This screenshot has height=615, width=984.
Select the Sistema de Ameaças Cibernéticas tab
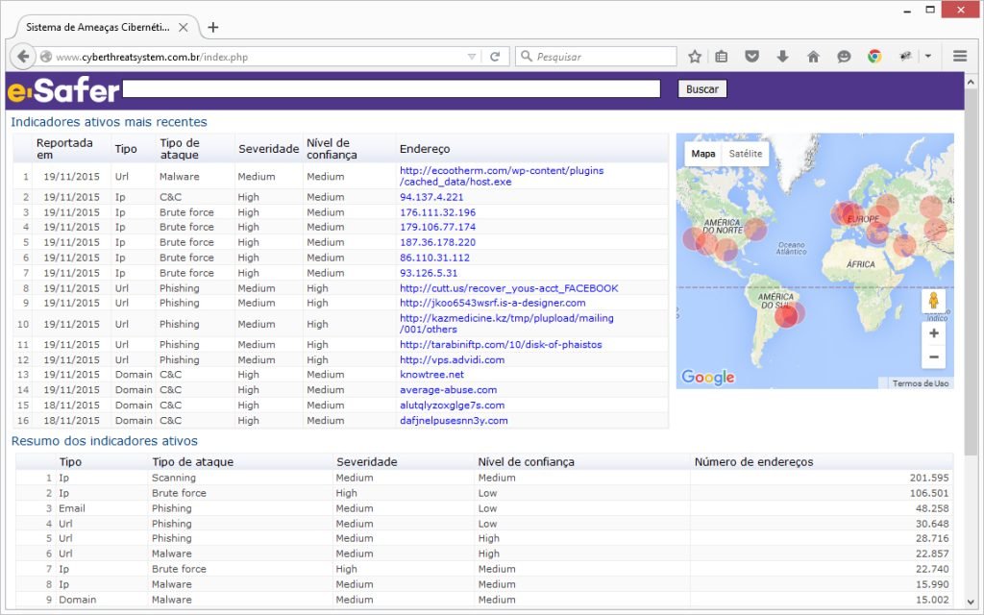pos(96,27)
